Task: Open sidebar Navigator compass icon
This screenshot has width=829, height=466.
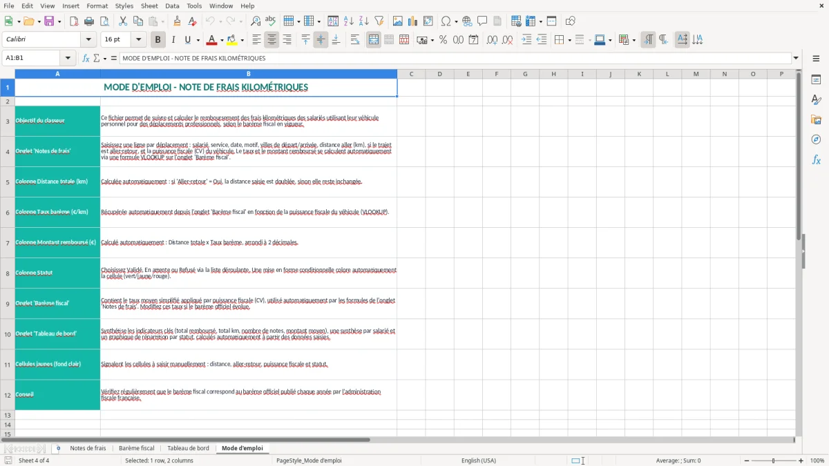Action: pyautogui.click(x=816, y=139)
